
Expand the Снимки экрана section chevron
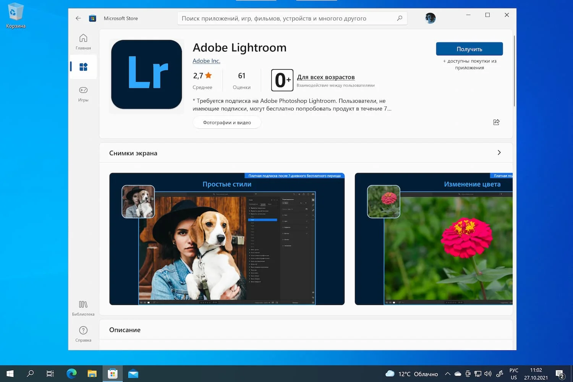pyautogui.click(x=499, y=153)
